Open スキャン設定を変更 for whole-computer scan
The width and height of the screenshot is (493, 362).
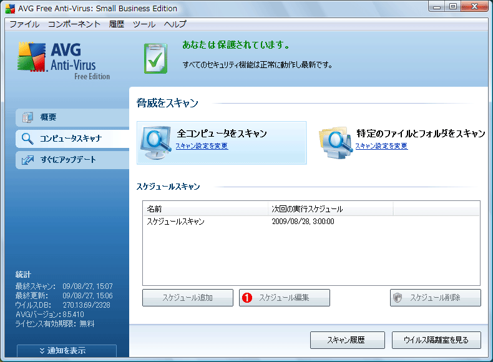(x=202, y=146)
